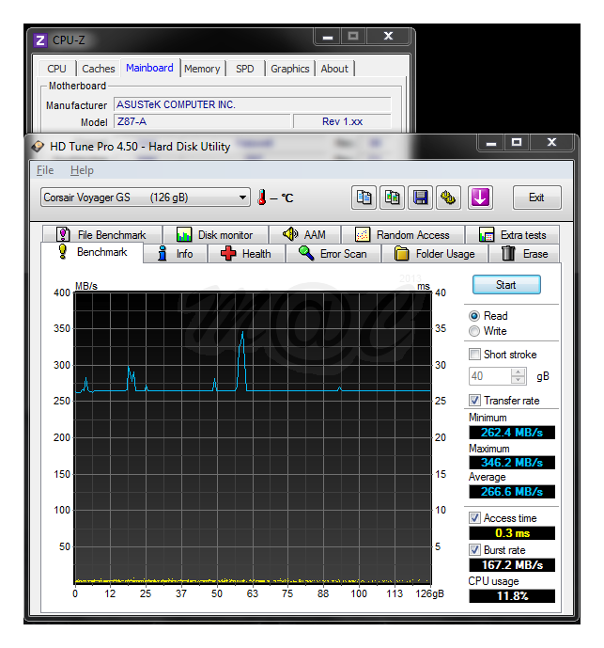Image resolution: width=604 pixels, height=648 pixels.
Task: Toggle the Transfer rate checkbox
Action: pyautogui.click(x=474, y=400)
